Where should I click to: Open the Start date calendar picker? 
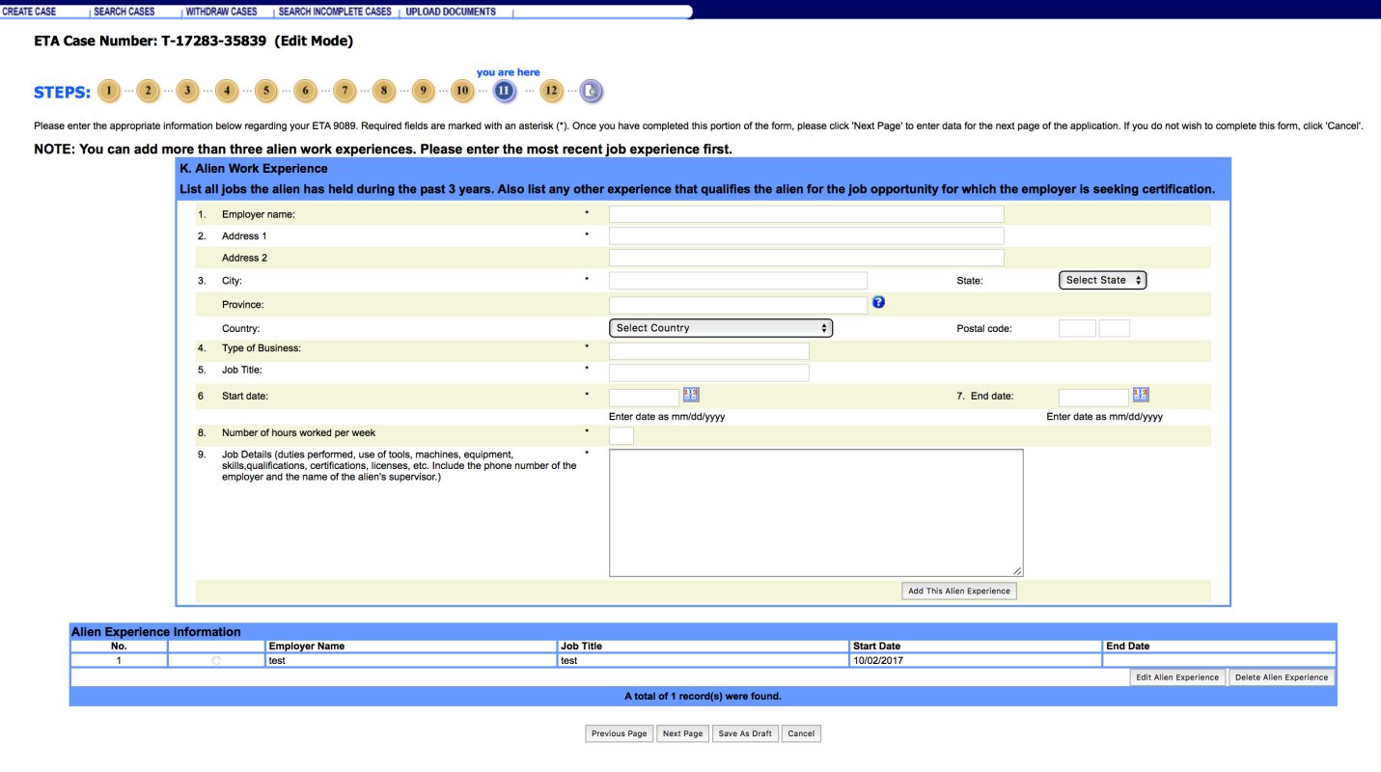click(691, 395)
